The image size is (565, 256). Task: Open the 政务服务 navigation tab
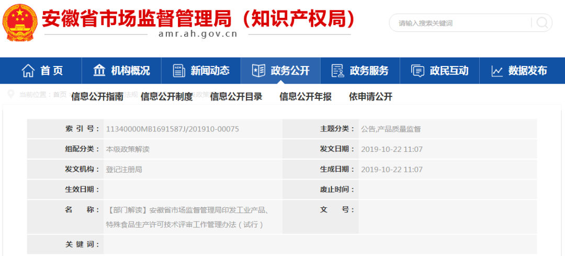pyautogui.click(x=360, y=71)
